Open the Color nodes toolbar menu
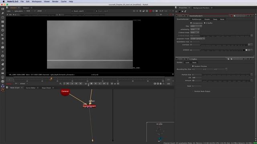This screenshot has width=257, height=144. (x=3, y=26)
